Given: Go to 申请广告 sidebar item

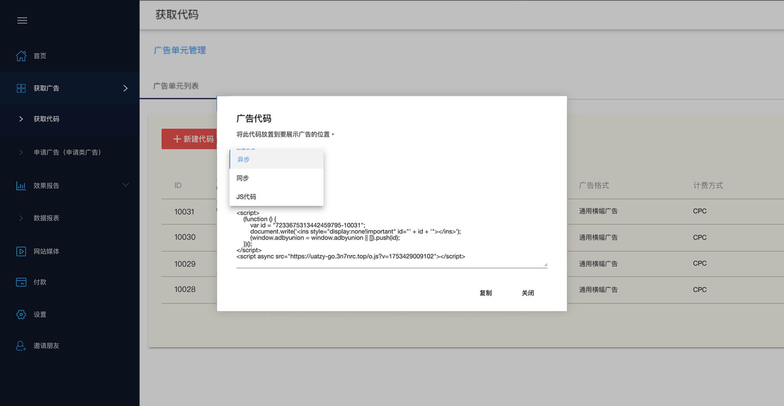Looking at the screenshot, I should coord(67,152).
